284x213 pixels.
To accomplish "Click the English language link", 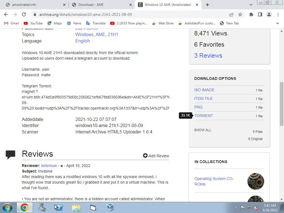I will click(x=83, y=41).
